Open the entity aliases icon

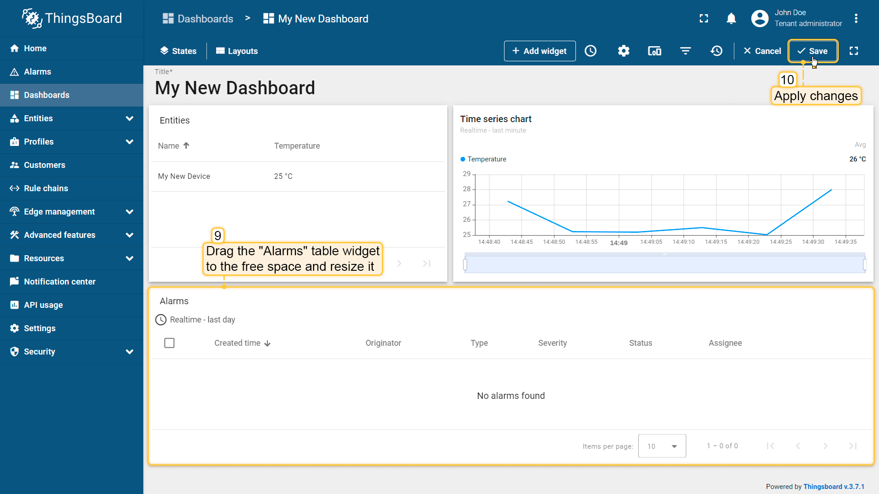tap(654, 51)
